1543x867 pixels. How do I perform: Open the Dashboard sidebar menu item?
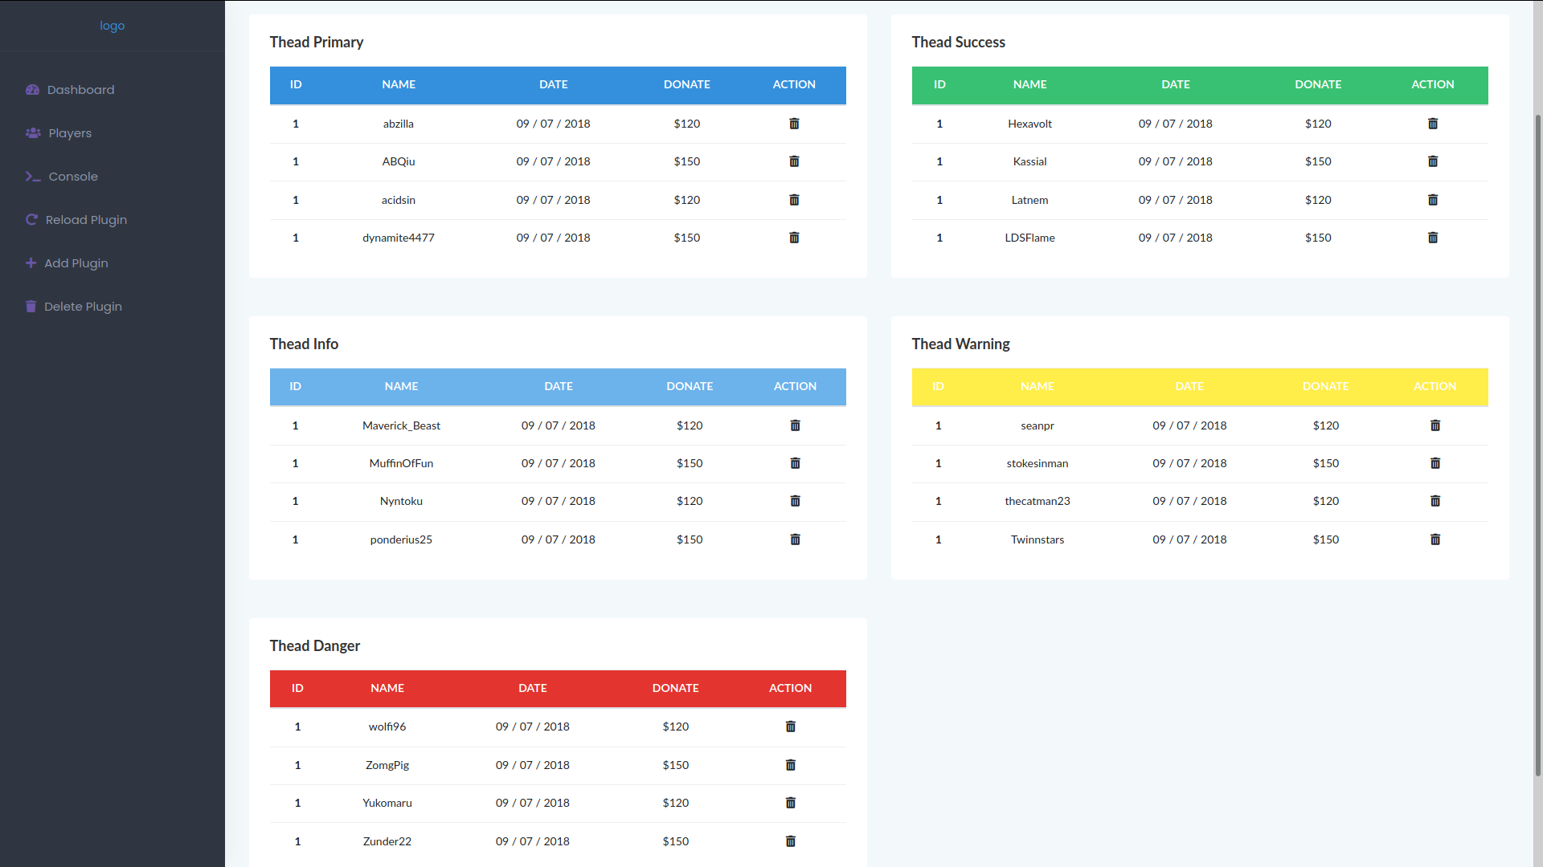[x=80, y=90]
